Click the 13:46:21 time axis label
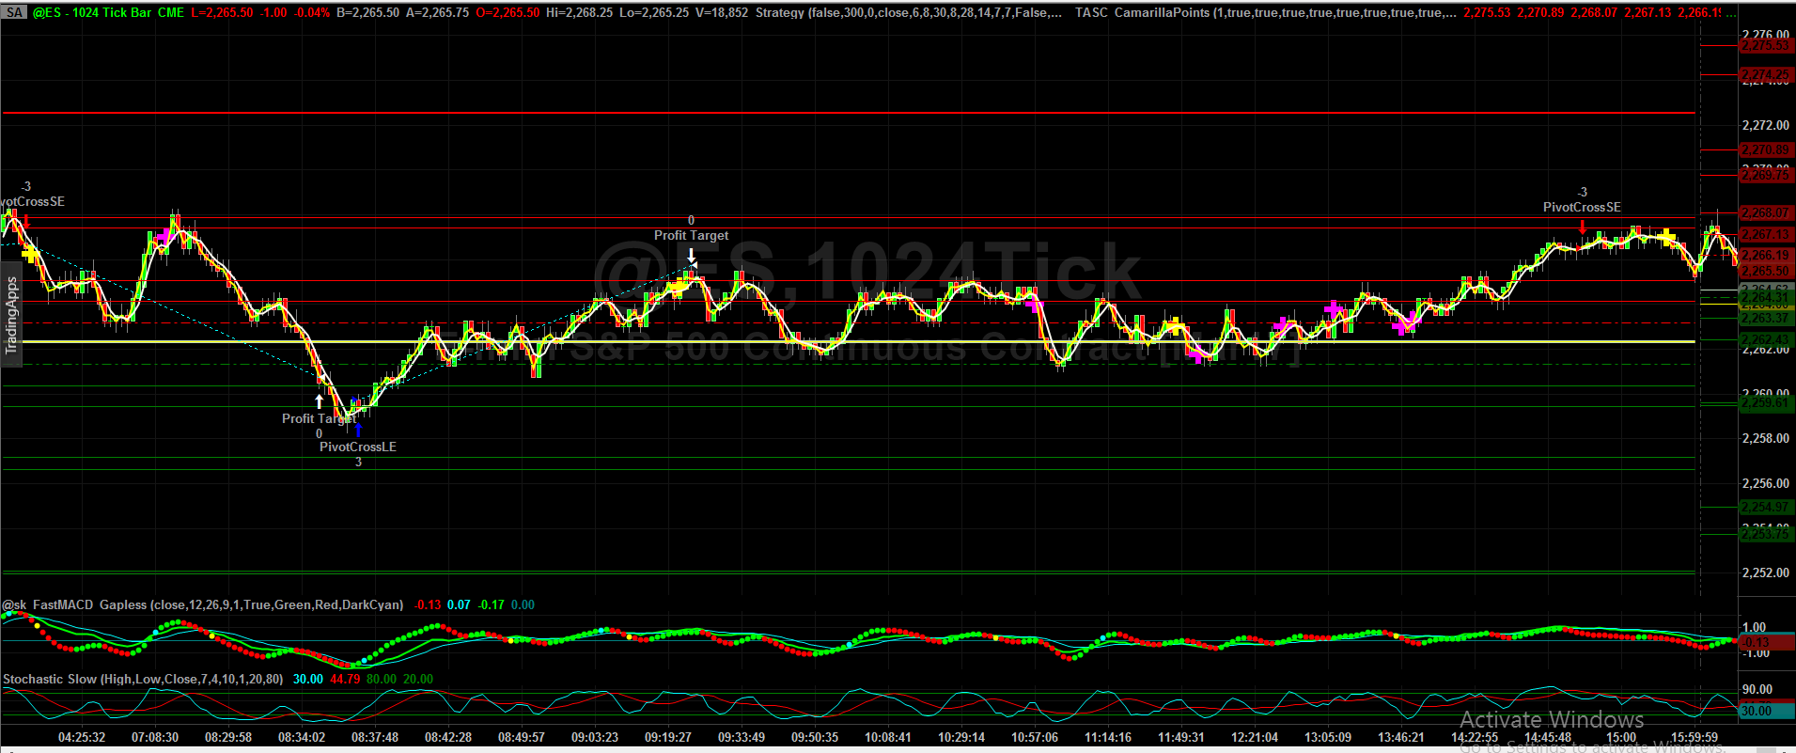The height and width of the screenshot is (753, 1796). pyautogui.click(x=1401, y=737)
